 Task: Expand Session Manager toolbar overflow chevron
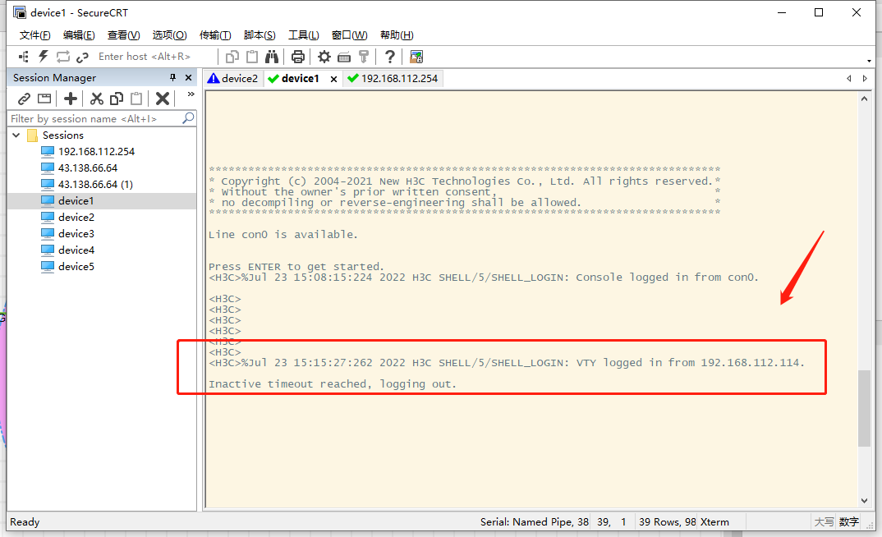click(x=191, y=94)
